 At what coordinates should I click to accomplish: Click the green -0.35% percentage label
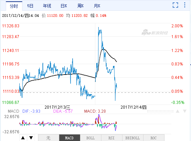(x=178, y=103)
